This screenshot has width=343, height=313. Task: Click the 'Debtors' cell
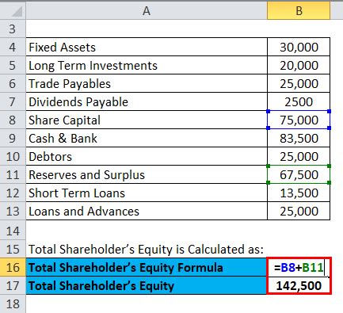pos(147,156)
